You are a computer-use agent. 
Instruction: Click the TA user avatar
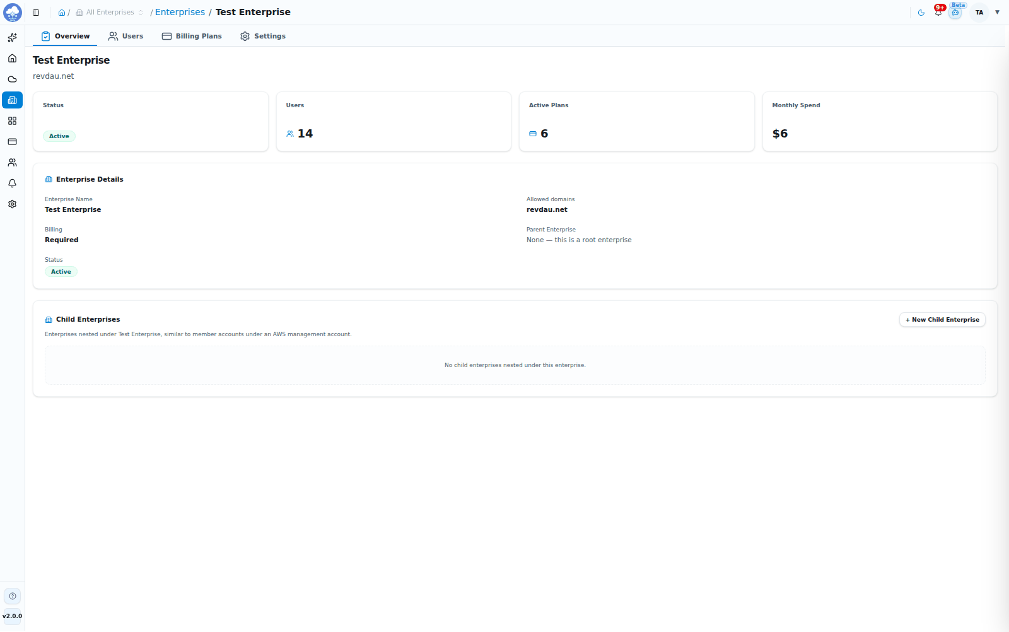[x=979, y=13]
